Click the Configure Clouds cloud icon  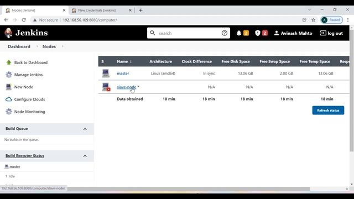coord(9,99)
